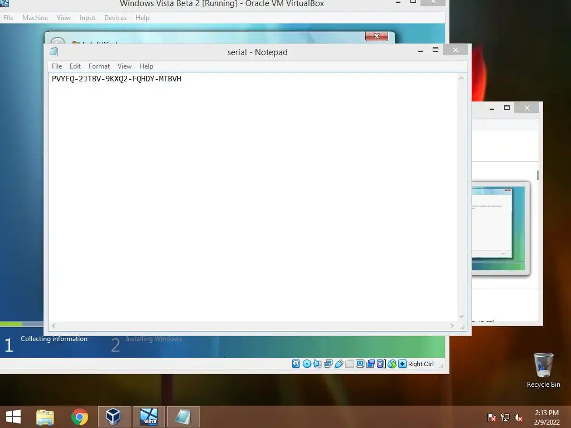Switch to Notepad in the taskbar

pos(183,417)
